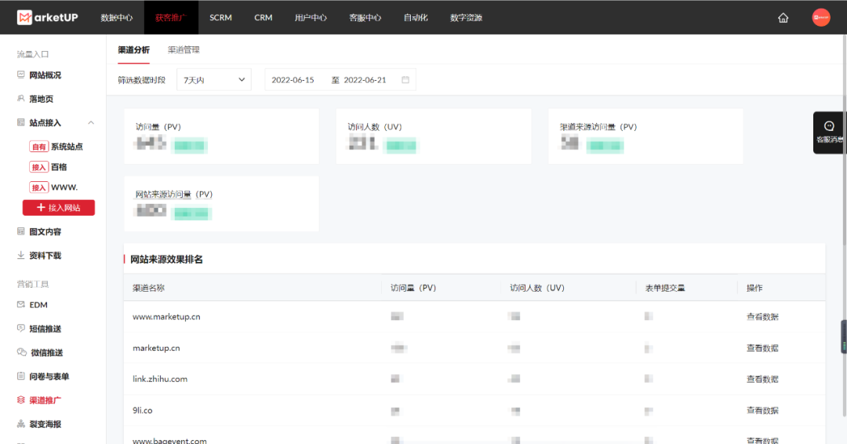Viewport: 847px width, 444px height.
Task: Click 渠道推广 layers icon
Action: click(20, 400)
